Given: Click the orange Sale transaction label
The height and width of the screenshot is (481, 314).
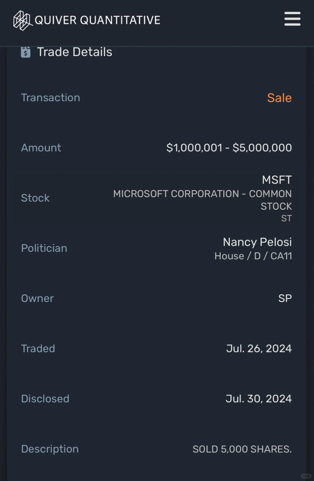Looking at the screenshot, I should (279, 98).
